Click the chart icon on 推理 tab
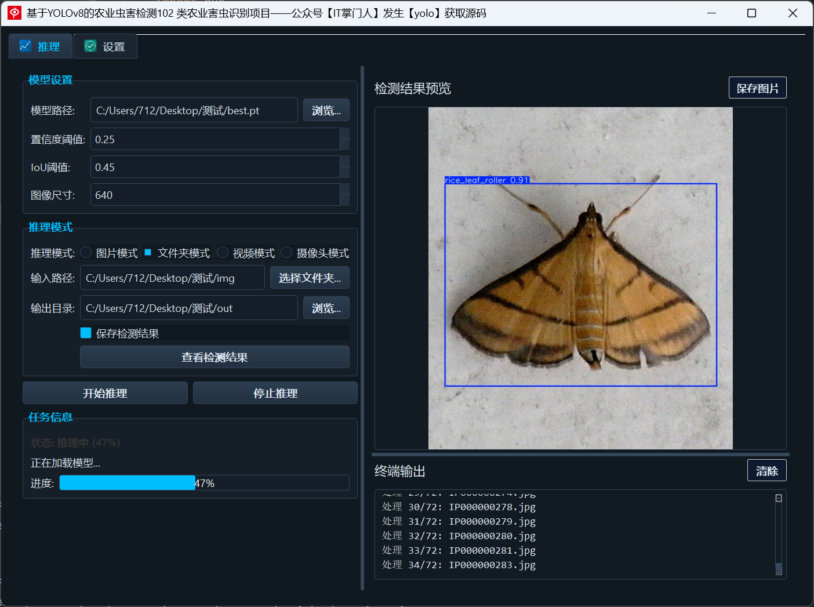 tap(25, 46)
